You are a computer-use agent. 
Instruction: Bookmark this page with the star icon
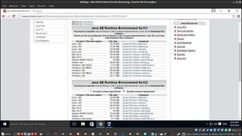(x=233, y=16)
